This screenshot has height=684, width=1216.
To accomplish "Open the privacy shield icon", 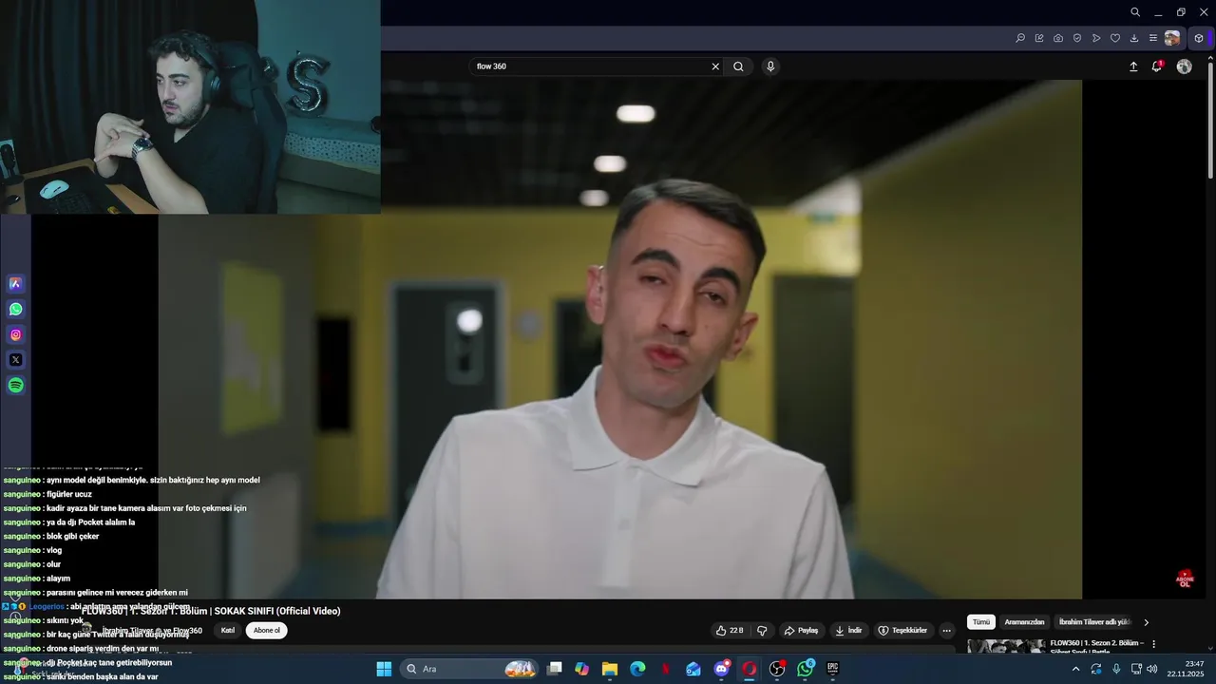I will pyautogui.click(x=1077, y=38).
